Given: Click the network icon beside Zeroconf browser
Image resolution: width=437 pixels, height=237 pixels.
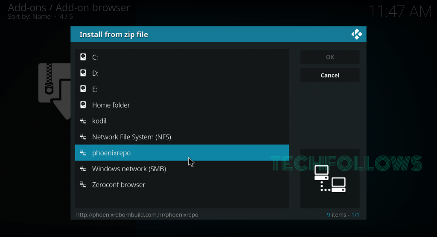Looking at the screenshot, I should click(x=83, y=184).
